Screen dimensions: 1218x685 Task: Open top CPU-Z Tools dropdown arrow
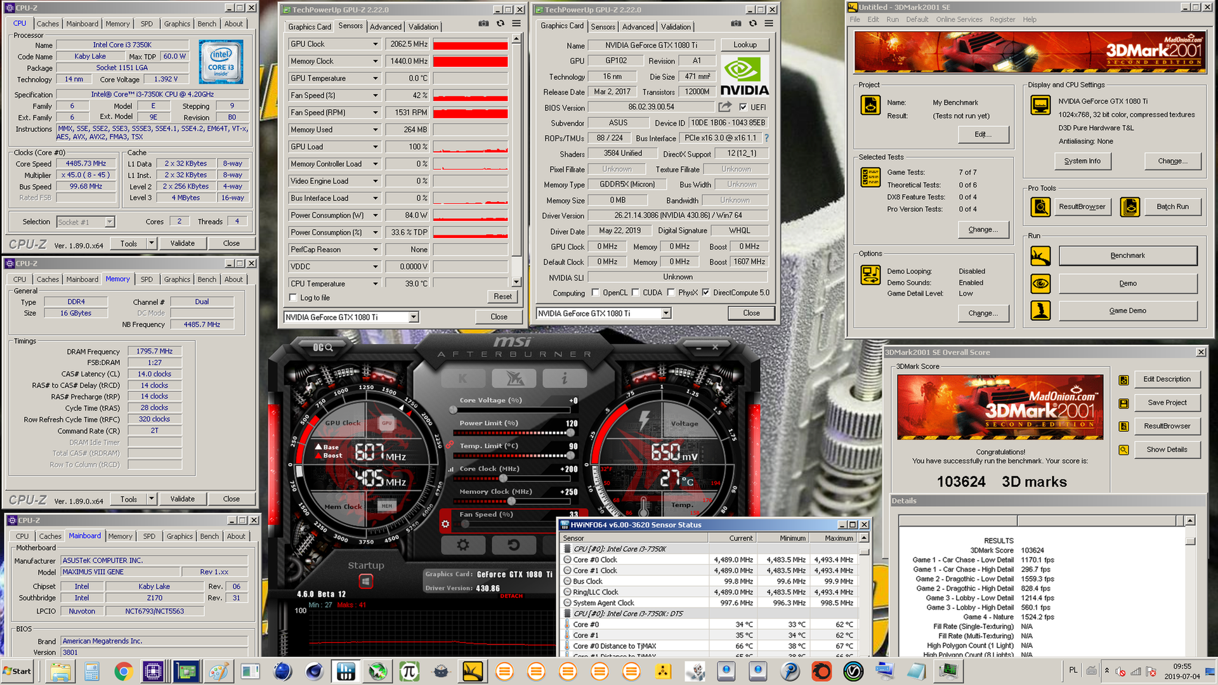[x=152, y=243]
